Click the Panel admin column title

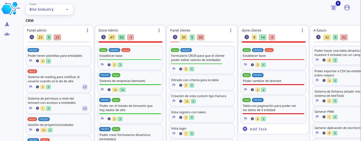tap(37, 30)
